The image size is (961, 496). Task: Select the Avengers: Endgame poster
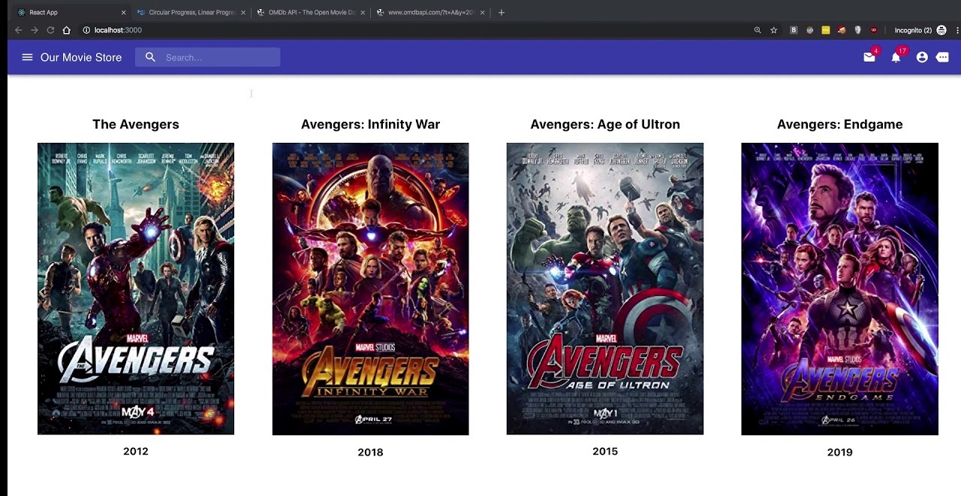coord(839,289)
